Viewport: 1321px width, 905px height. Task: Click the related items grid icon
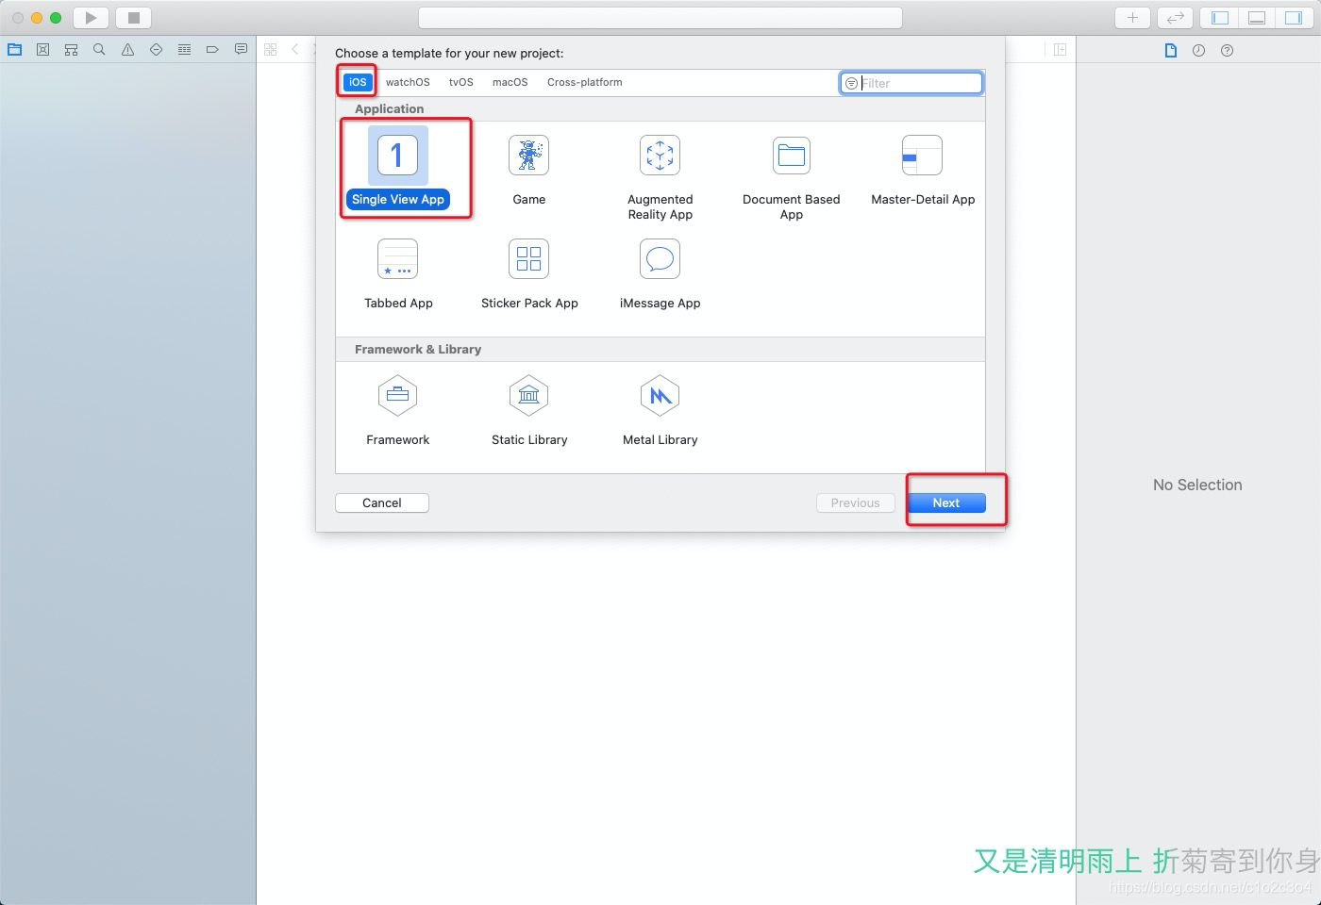click(271, 50)
